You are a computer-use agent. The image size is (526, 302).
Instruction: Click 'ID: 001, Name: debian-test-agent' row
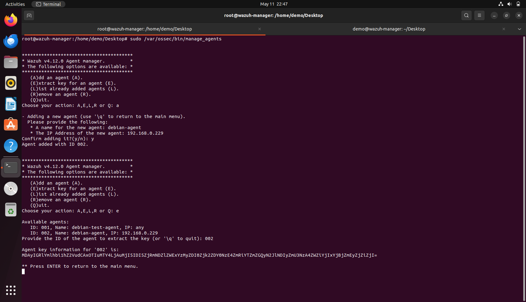(x=87, y=227)
